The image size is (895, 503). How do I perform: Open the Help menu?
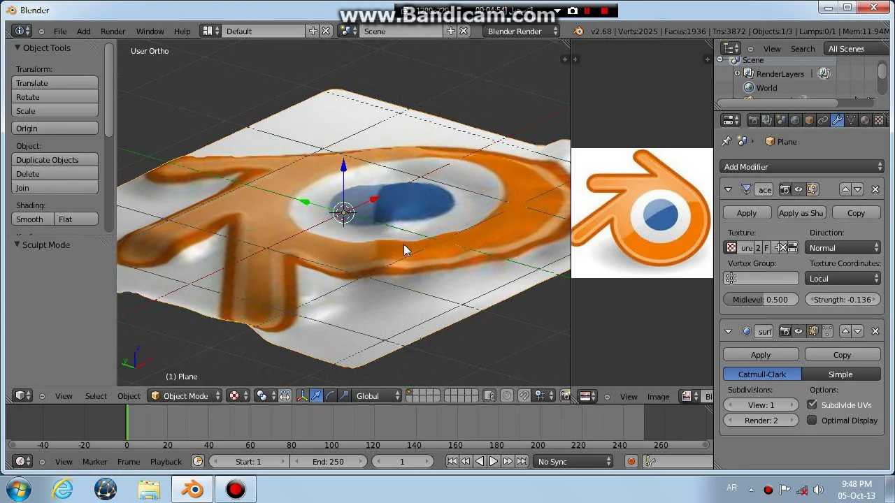pyautogui.click(x=182, y=31)
